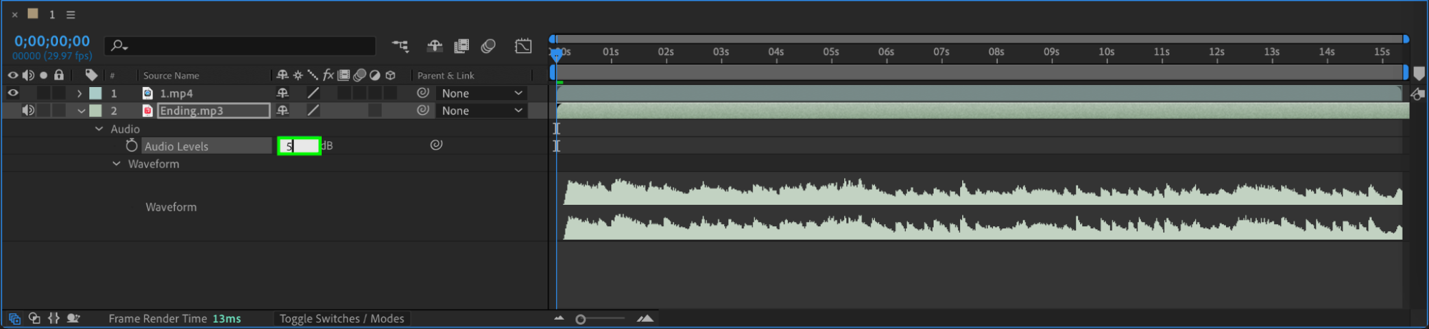Collapse the Waveform property group
The image size is (1429, 329).
click(x=117, y=164)
